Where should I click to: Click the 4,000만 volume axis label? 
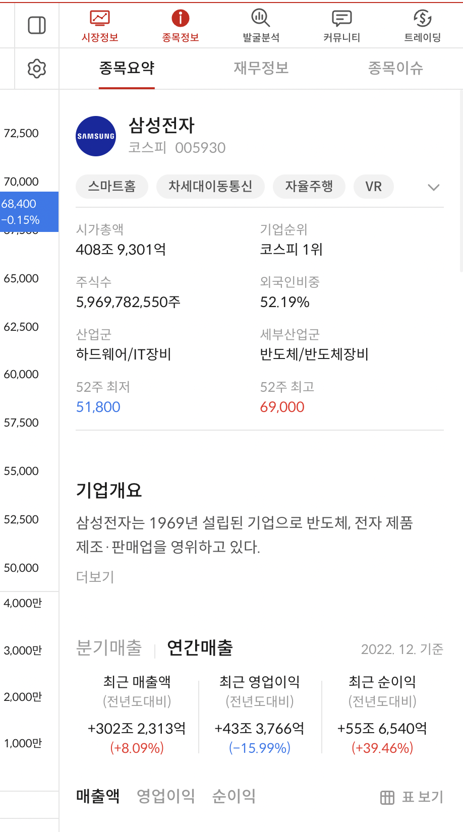click(x=23, y=603)
